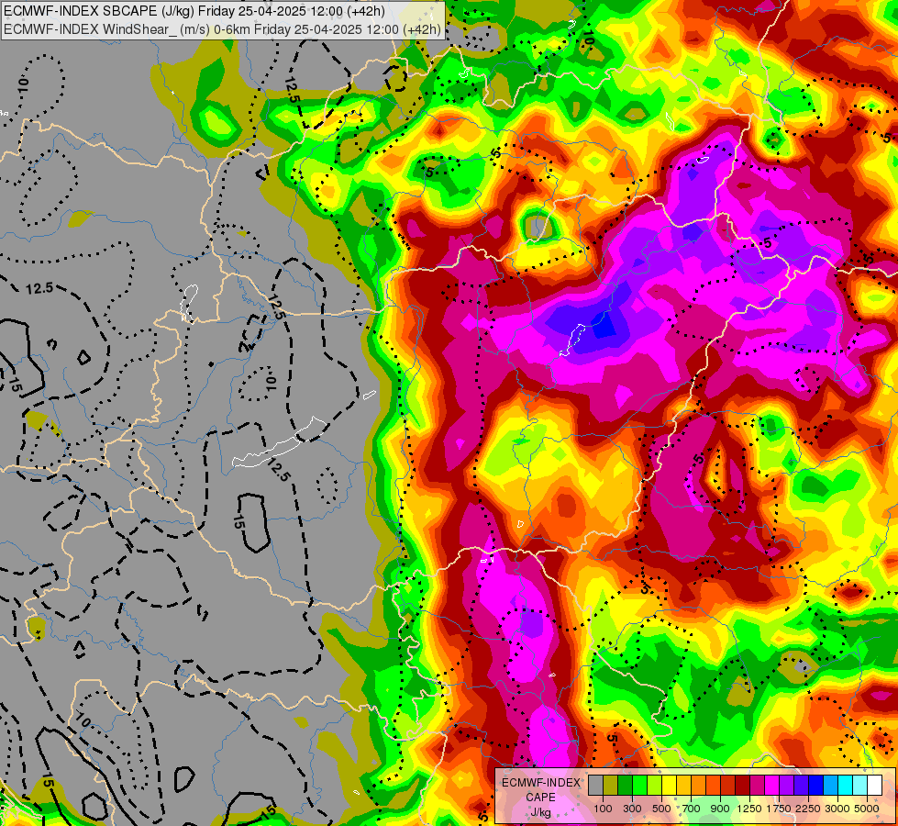Screen dimensions: 898x826
Task: Click the sky blue legend swatch
Action: coord(830,786)
